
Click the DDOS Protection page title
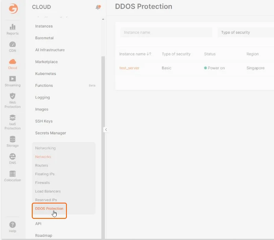[143, 6]
